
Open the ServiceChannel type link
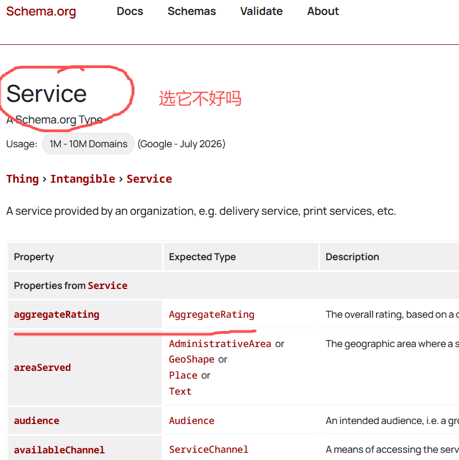(208, 449)
